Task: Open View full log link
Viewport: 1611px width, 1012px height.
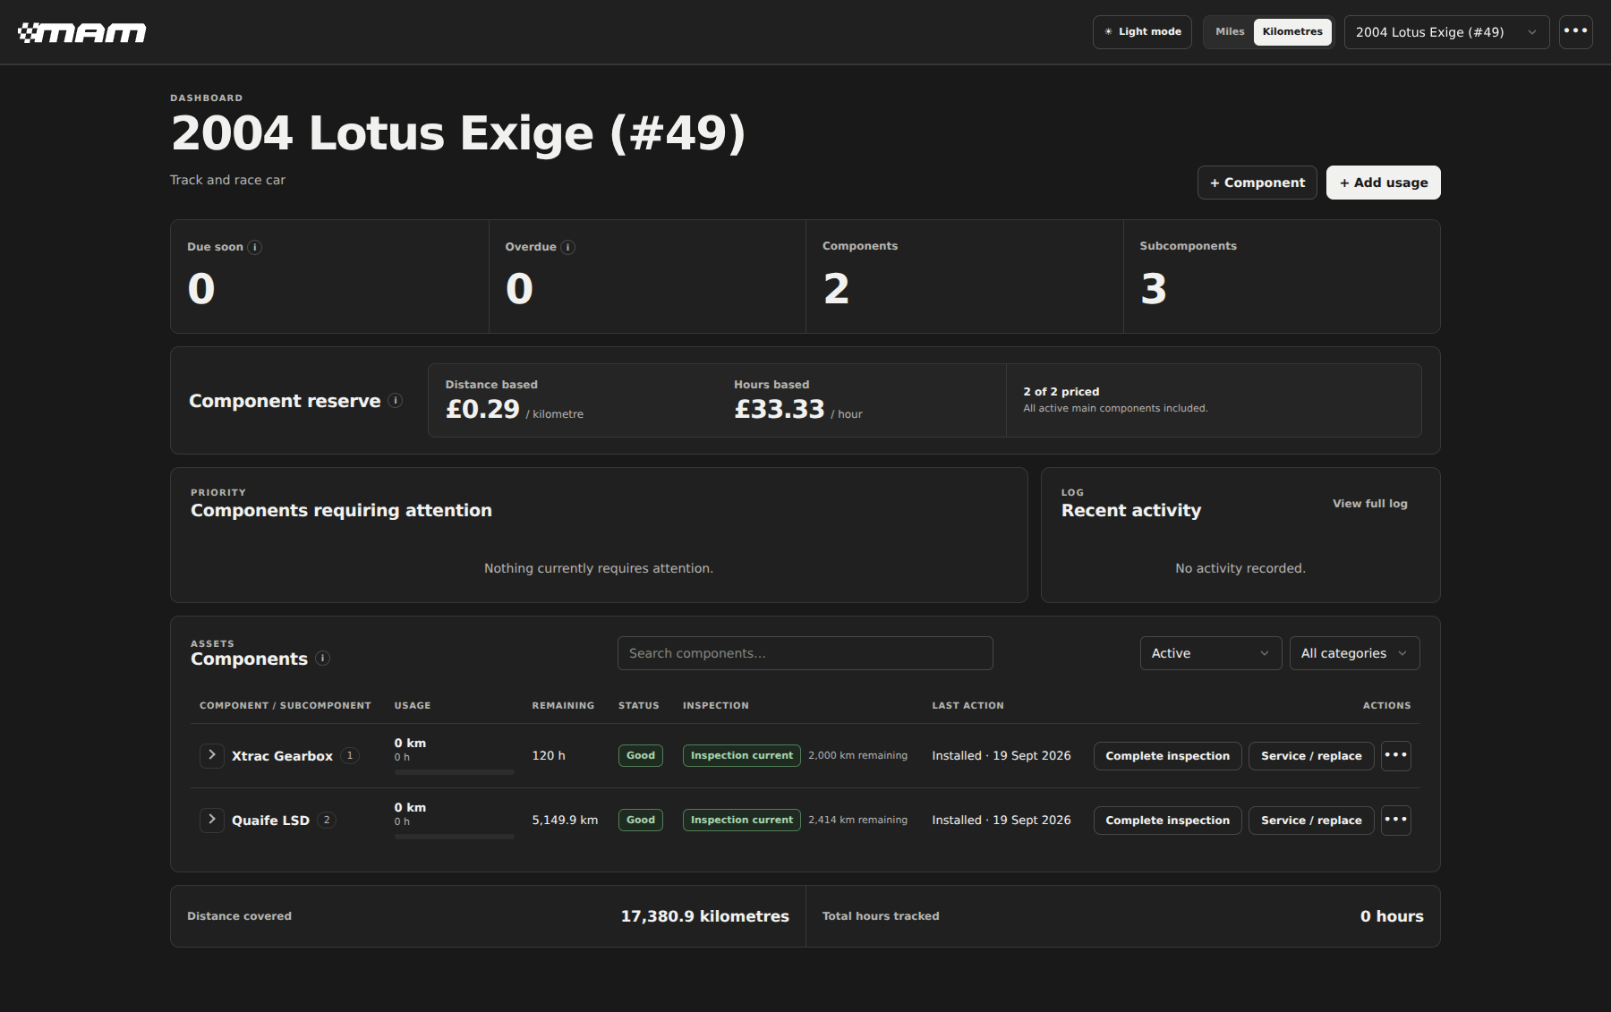Action: click(1369, 504)
